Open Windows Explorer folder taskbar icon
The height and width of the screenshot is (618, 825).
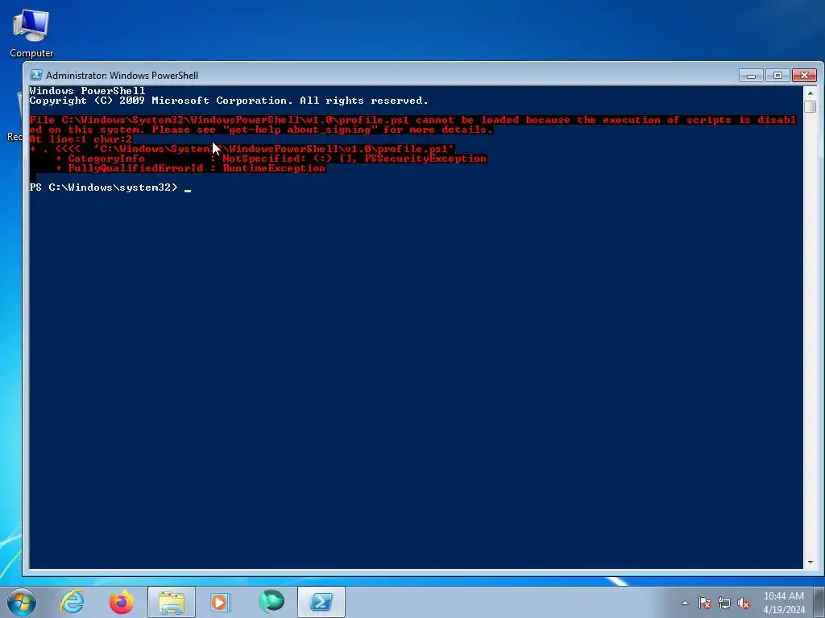click(x=172, y=602)
